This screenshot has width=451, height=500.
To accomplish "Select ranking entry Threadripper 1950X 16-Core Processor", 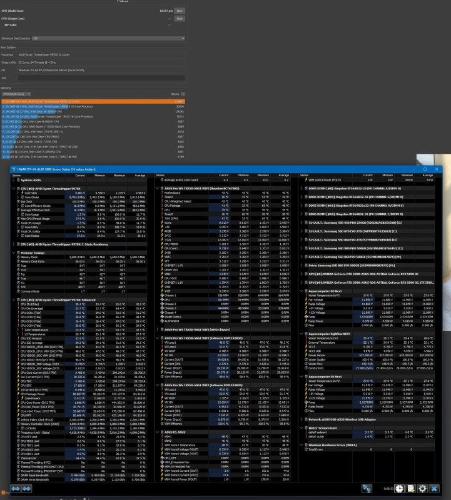I will [93, 117].
